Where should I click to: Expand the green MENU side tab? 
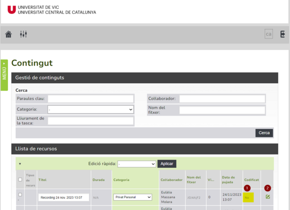[x=4, y=75]
